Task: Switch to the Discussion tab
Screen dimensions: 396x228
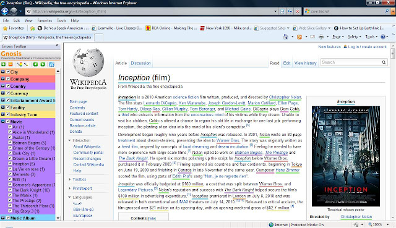Action: (140, 63)
